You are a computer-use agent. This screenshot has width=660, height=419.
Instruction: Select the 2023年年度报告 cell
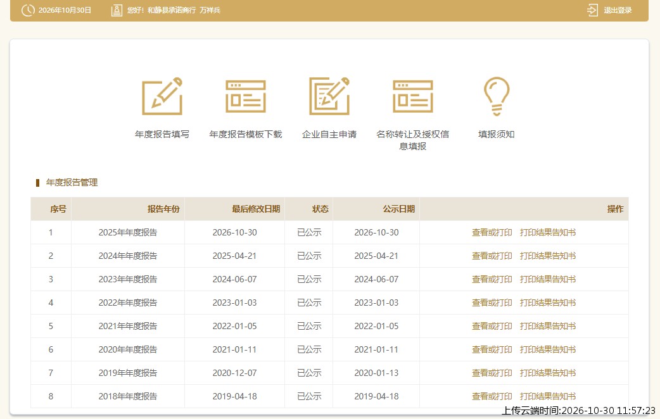(x=127, y=279)
